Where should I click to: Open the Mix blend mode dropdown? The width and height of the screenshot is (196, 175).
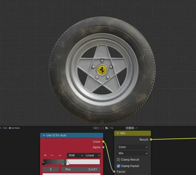click(132, 153)
